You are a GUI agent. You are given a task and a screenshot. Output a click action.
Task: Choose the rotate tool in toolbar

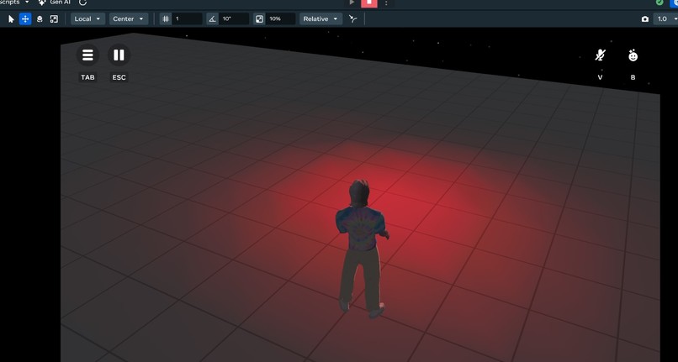point(40,19)
